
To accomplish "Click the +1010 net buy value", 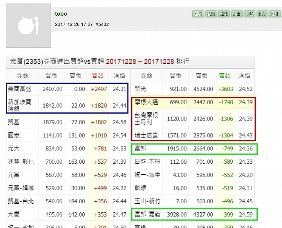I will [99, 135].
